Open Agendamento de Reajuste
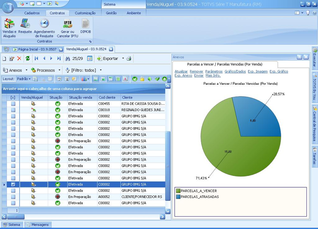This screenshot has width=318, height=229. coord(44,28)
